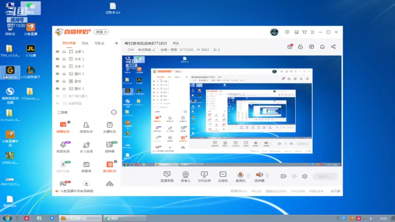Select the 斗鱼直播伴侣 taskbar button
The image size is (395, 222).
[x=80, y=218]
